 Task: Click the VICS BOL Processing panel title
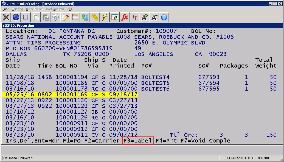coord(18,26)
